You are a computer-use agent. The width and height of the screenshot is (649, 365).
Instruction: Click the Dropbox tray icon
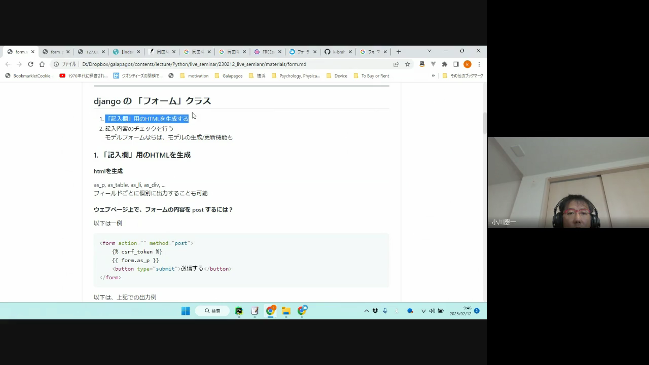point(375,311)
